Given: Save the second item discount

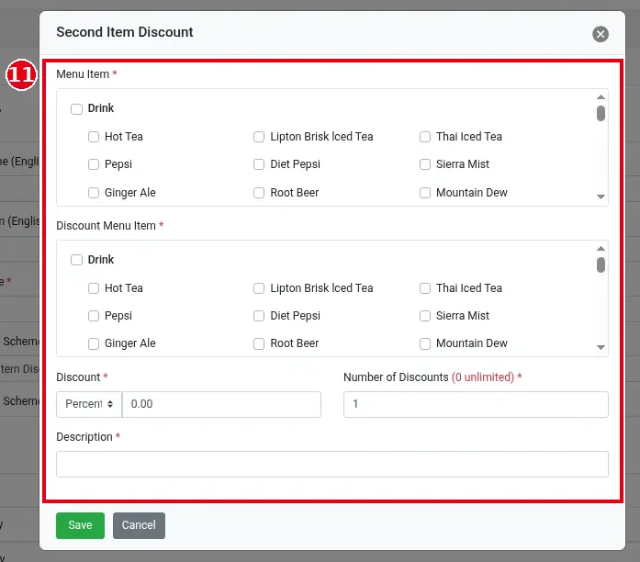Looking at the screenshot, I should click(x=80, y=525).
